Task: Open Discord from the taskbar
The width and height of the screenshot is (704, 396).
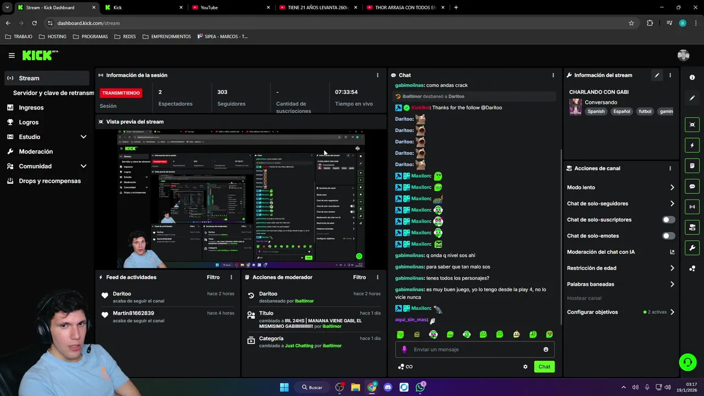Action: pos(388,387)
